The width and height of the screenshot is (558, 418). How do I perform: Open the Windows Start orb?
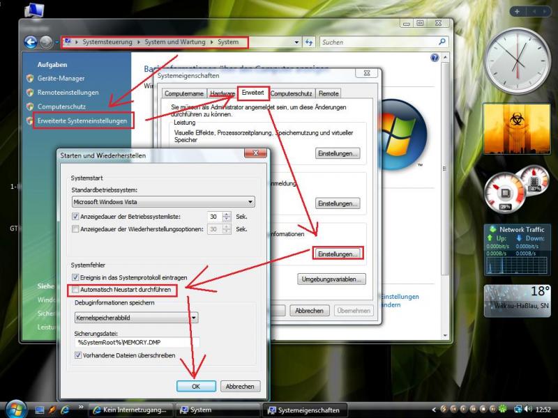(15, 409)
